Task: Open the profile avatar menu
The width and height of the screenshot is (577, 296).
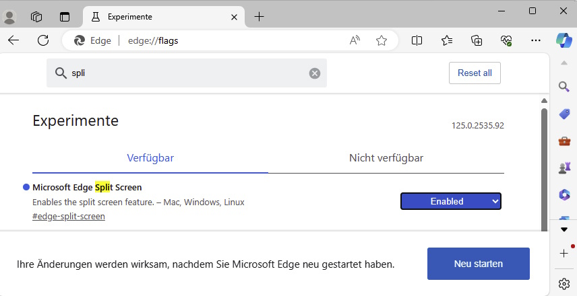Action: click(x=9, y=17)
